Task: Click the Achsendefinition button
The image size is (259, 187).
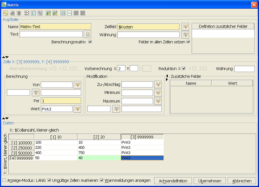Action: pyautogui.click(x=173, y=181)
